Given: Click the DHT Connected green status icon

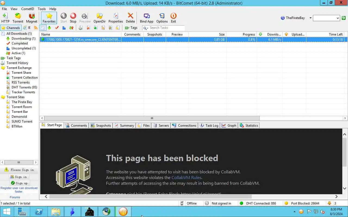Looking at the screenshot, I should (x=241, y=203).
